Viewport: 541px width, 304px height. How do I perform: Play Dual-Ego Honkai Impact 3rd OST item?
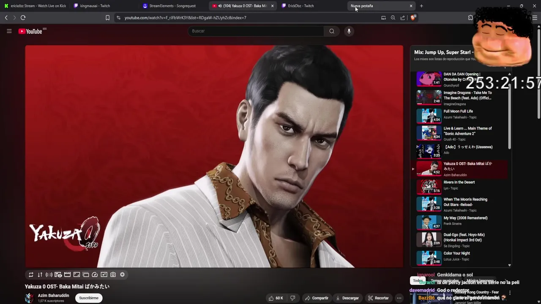(460, 240)
